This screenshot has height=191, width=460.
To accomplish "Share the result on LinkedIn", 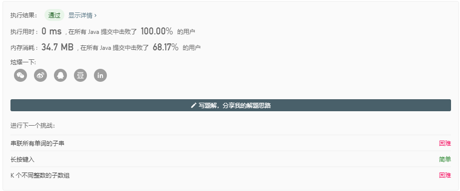I will (x=100, y=75).
